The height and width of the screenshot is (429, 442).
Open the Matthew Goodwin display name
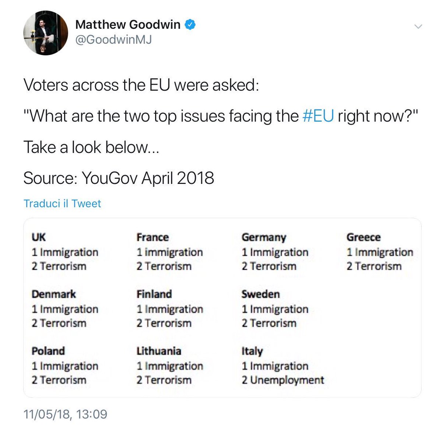pyautogui.click(x=128, y=25)
